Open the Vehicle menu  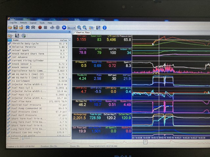[23, 23]
